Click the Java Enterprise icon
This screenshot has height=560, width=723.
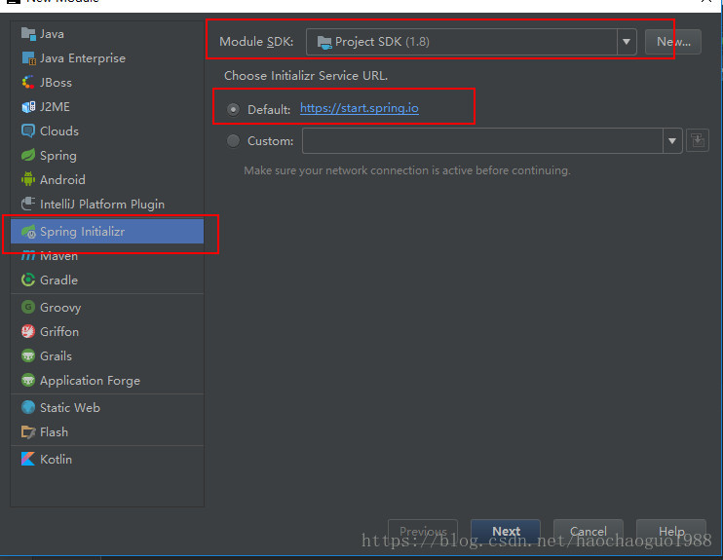28,58
